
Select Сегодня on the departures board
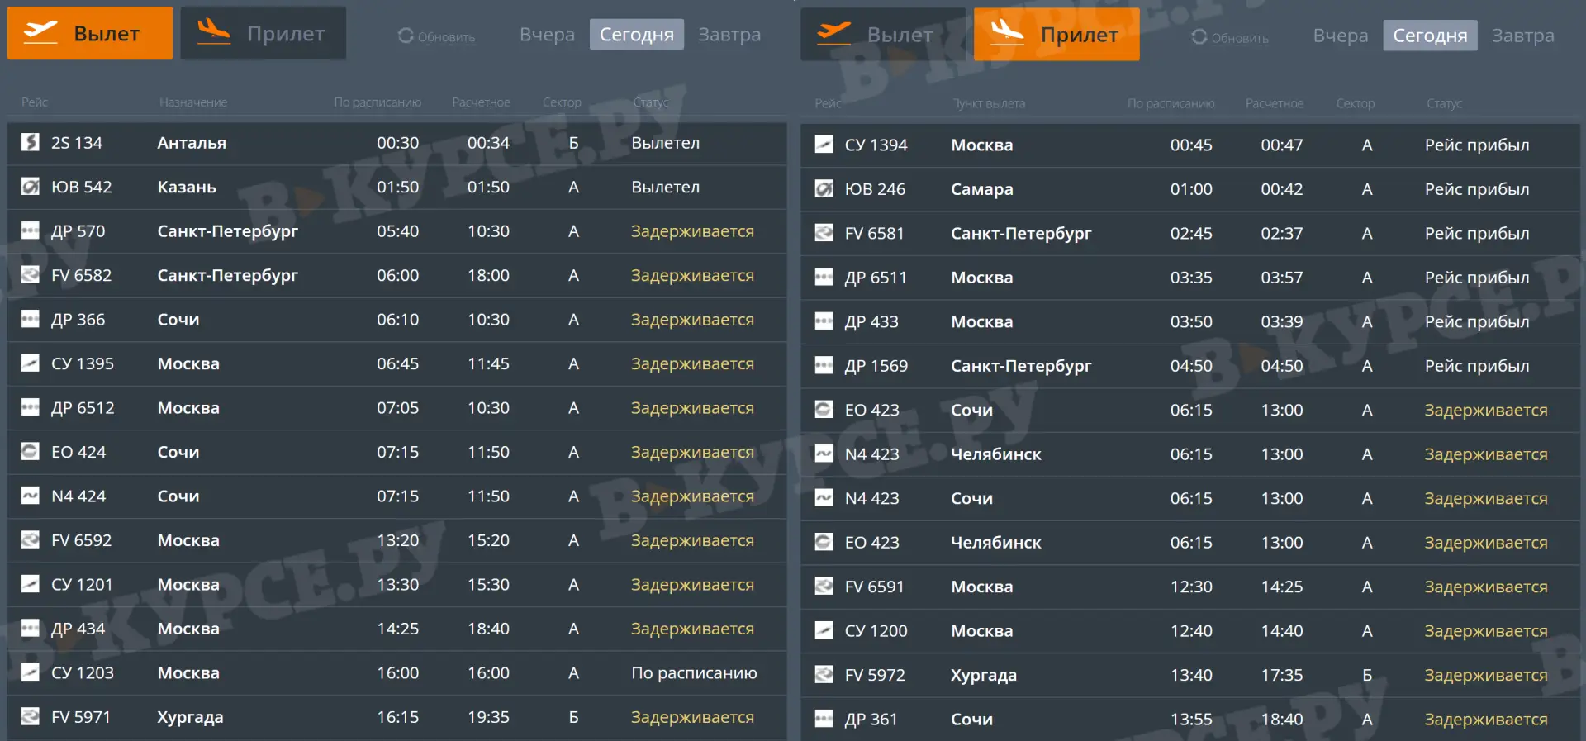click(636, 35)
